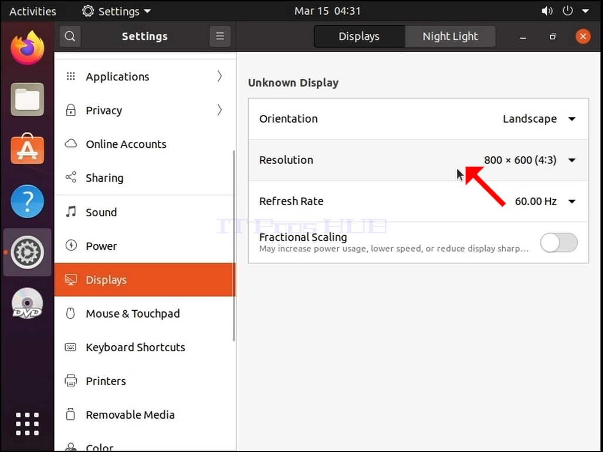Click the volume icon in the top bar
The width and height of the screenshot is (603, 452).
click(x=547, y=11)
